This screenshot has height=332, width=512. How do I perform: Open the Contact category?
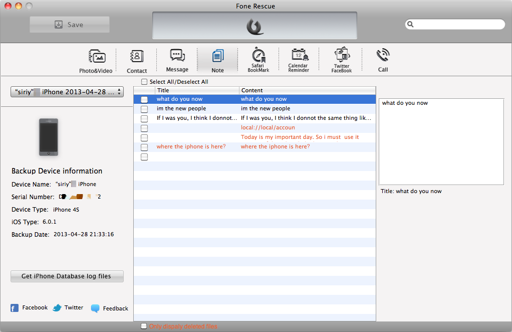[136, 61]
